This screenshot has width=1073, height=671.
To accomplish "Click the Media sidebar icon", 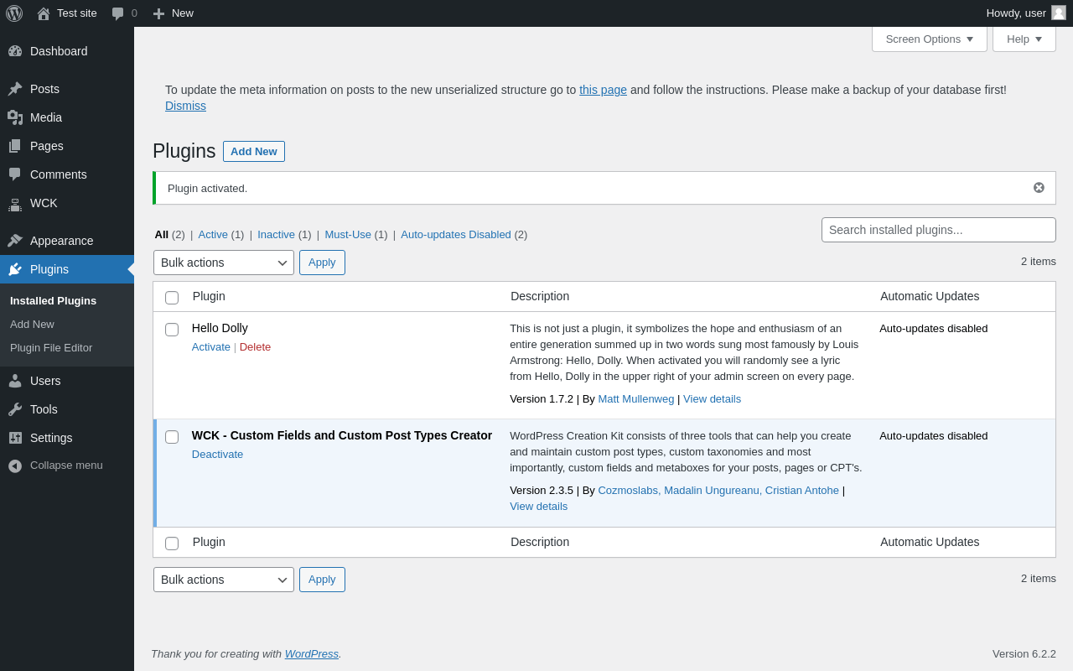I will coord(15,117).
